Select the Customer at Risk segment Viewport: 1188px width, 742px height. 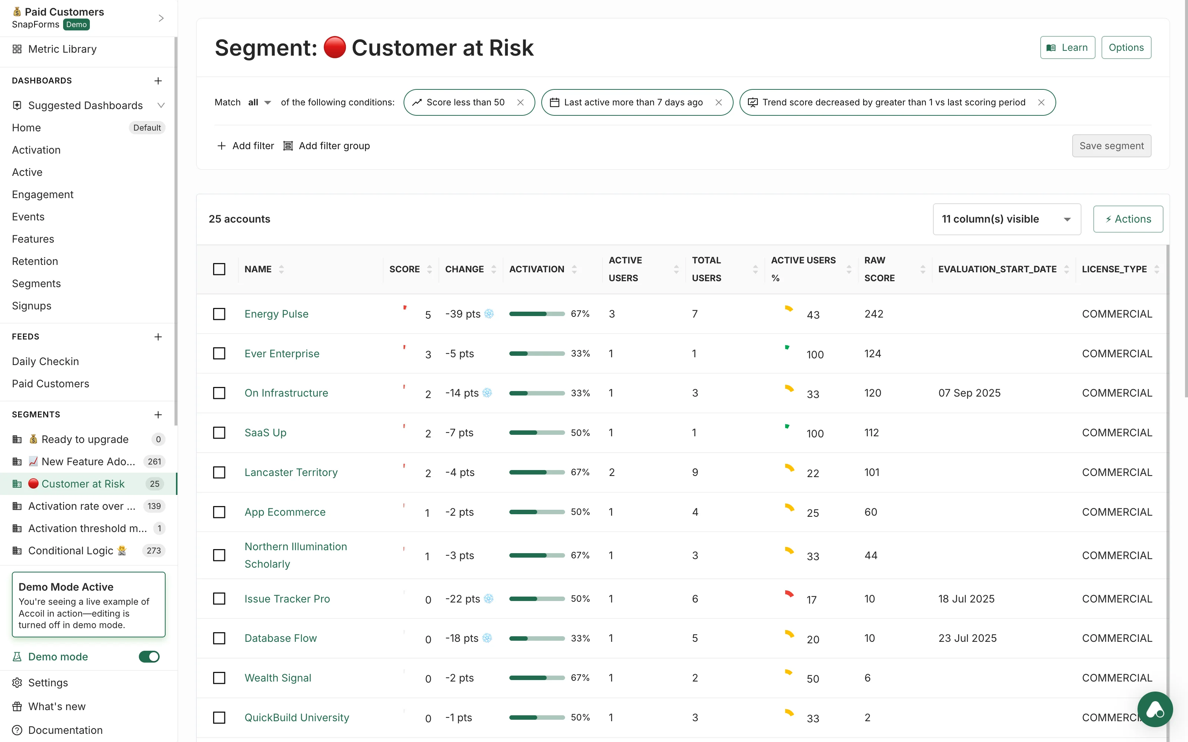(88, 484)
